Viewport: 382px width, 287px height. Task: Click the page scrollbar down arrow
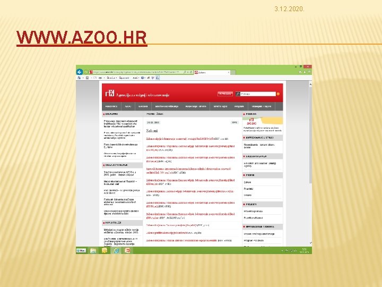point(310,243)
